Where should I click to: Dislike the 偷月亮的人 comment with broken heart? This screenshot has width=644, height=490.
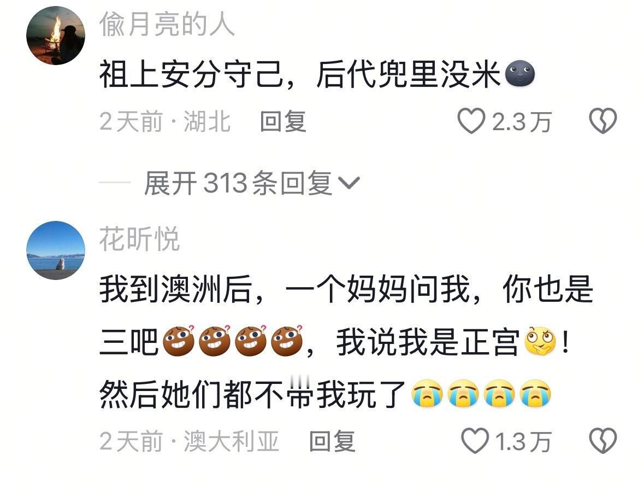[x=602, y=121]
